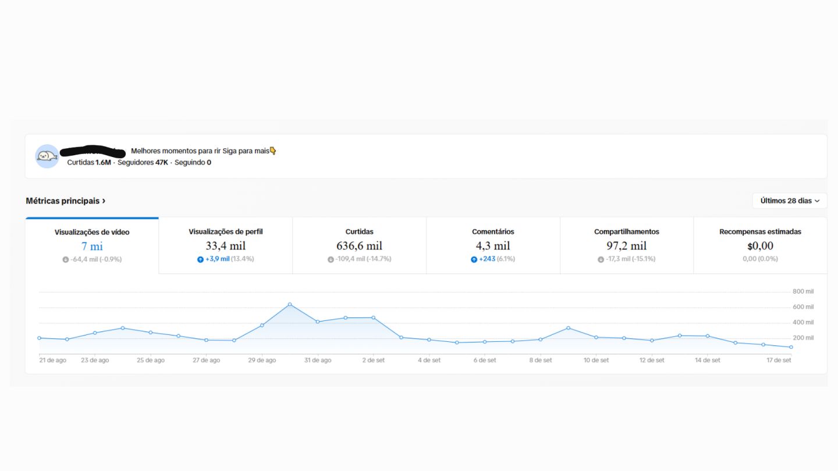Click the Seguindo 0 profile stat
The image size is (838, 471).
193,162
